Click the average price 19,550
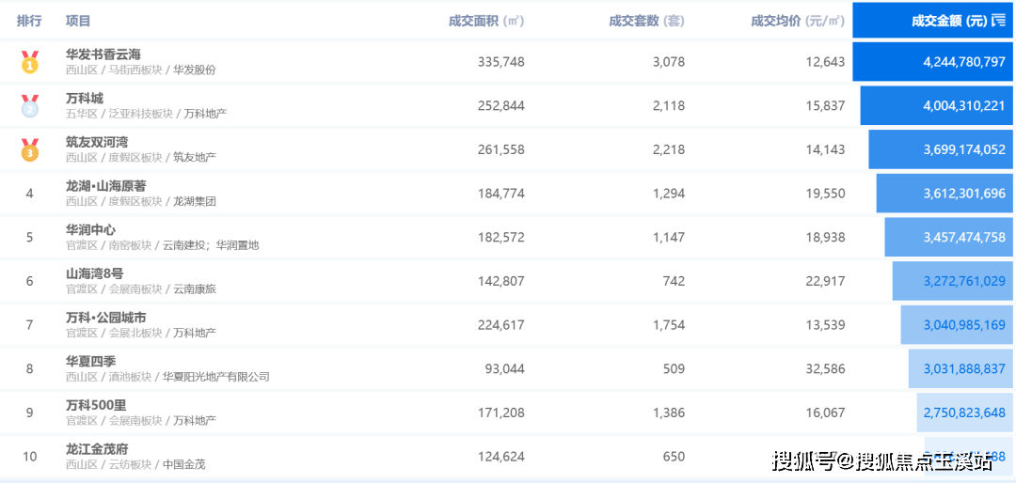1016x483 pixels. click(826, 194)
